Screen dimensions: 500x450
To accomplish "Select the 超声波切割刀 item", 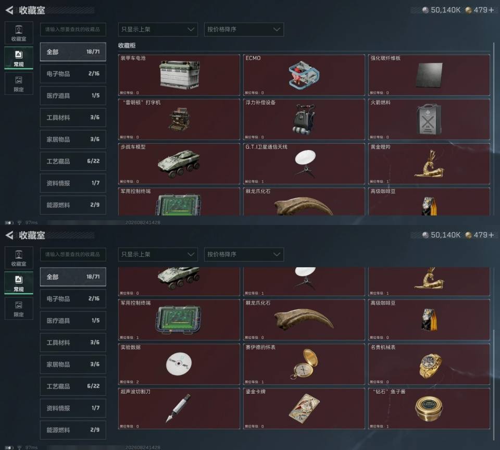I will (179, 408).
